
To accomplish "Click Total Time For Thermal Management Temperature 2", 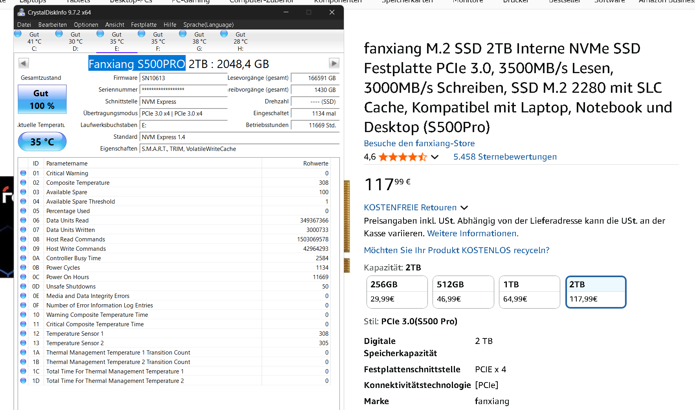I will [x=174, y=381].
